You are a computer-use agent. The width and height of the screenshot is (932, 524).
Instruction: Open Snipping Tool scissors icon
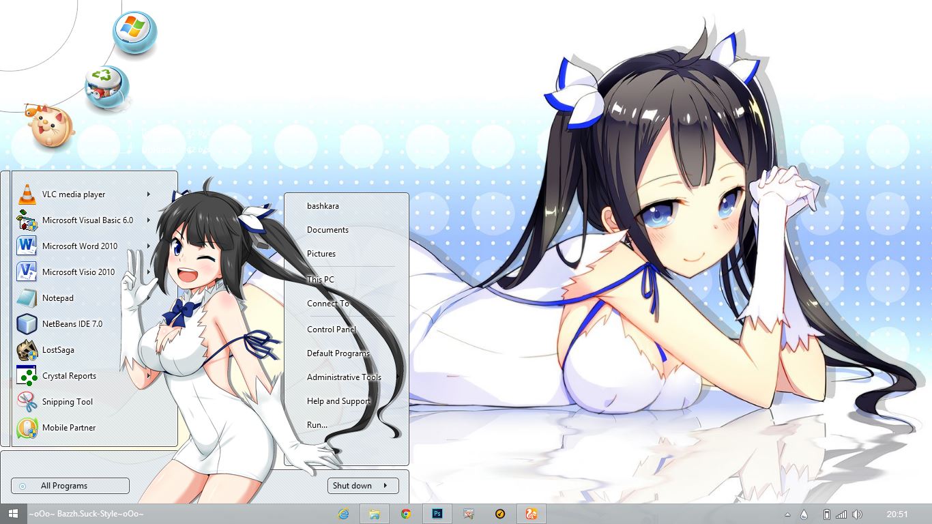(x=27, y=402)
